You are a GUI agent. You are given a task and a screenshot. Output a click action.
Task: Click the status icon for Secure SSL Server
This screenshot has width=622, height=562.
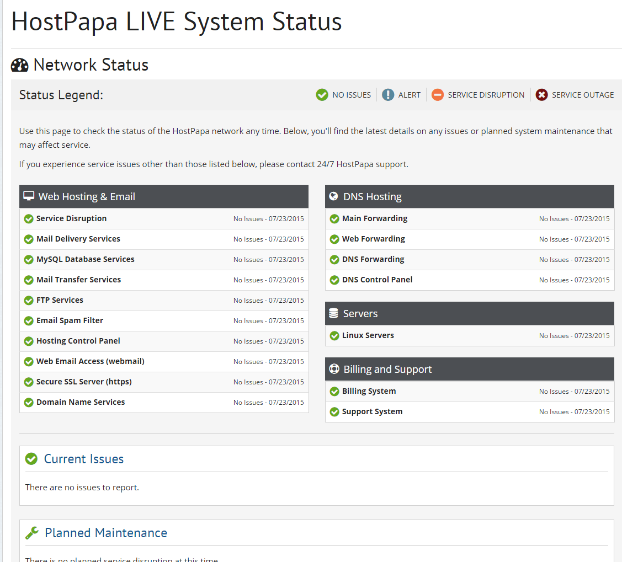[29, 382]
